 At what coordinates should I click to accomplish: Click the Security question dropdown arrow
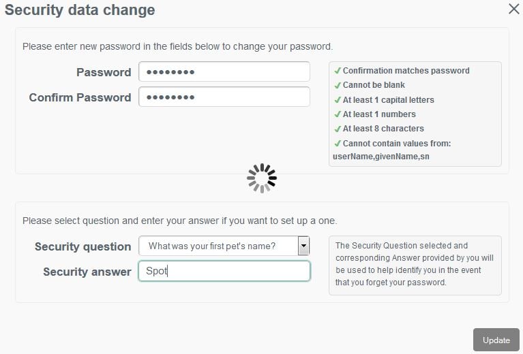click(x=304, y=246)
